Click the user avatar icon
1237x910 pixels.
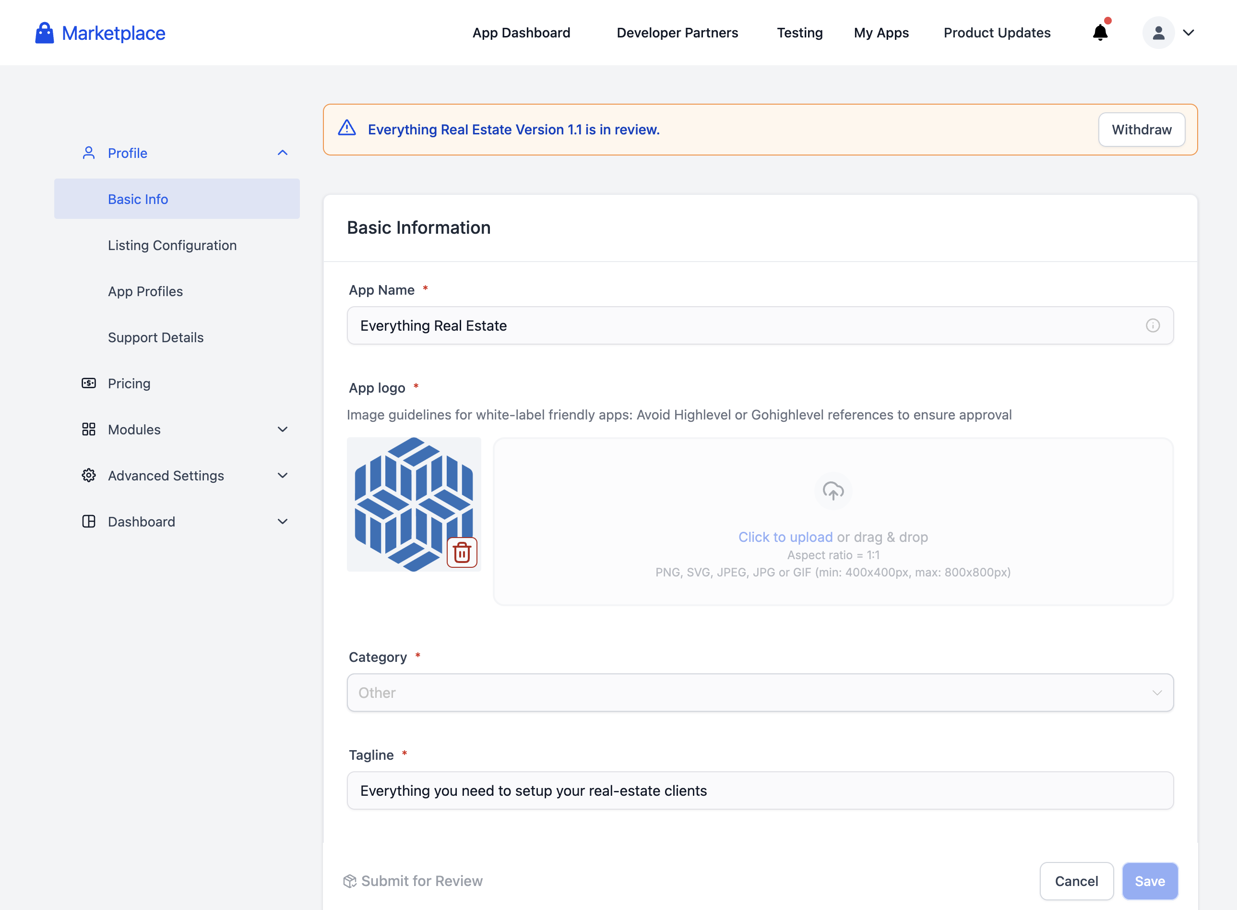[x=1158, y=33]
